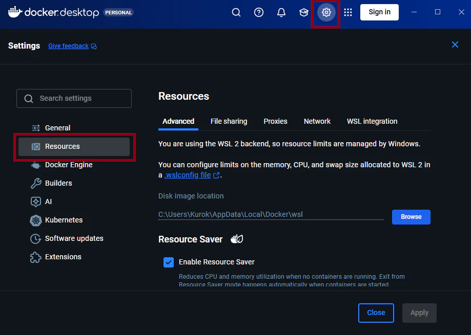The image size is (471, 335).
Task: Click the Resources sidebar icon
Action: tap(36, 146)
